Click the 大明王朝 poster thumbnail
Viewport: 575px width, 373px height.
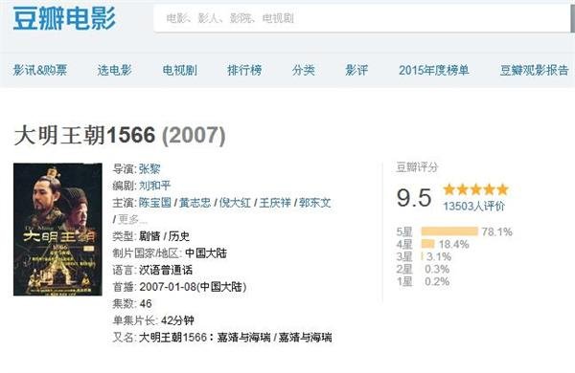tap(57, 230)
